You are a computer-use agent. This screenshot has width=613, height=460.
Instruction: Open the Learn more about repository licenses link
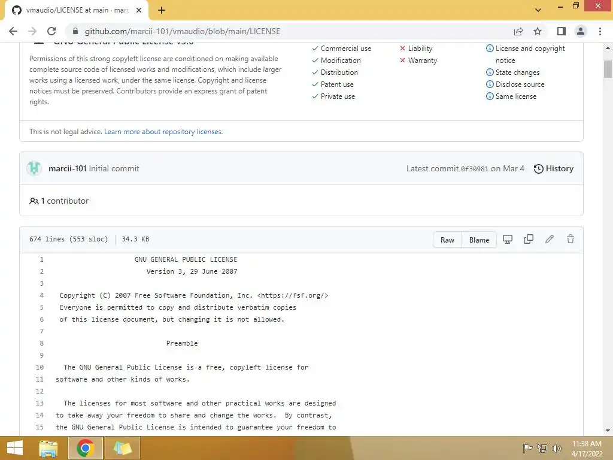point(163,132)
